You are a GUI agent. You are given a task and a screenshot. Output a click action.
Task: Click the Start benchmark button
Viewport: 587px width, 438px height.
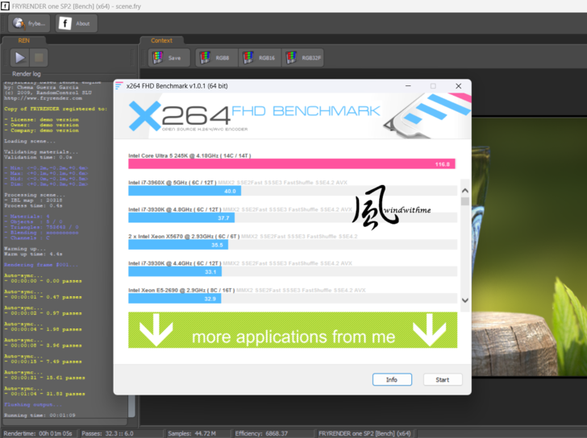pyautogui.click(x=442, y=379)
